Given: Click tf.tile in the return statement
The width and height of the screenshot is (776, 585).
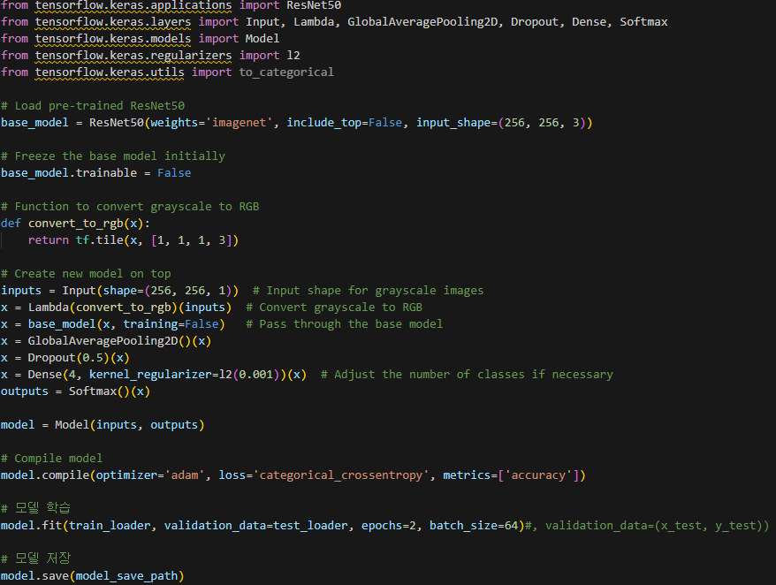Looking at the screenshot, I should point(100,240).
